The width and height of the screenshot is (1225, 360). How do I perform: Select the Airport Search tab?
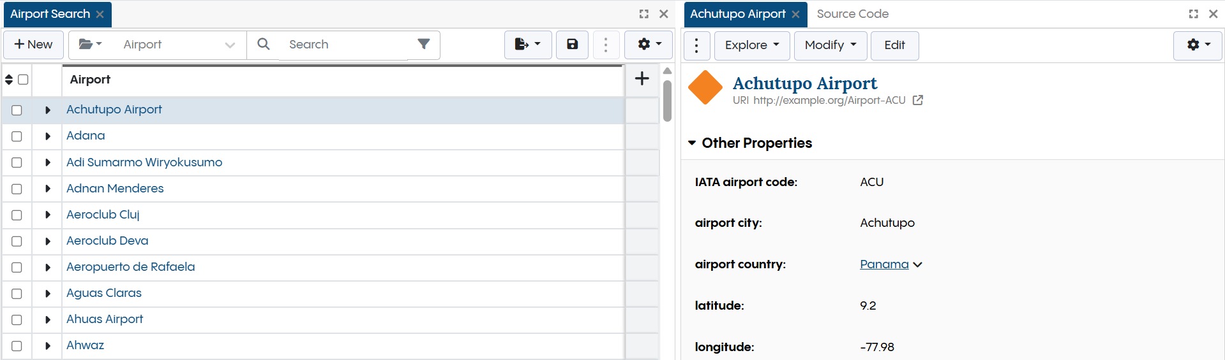[x=50, y=14]
